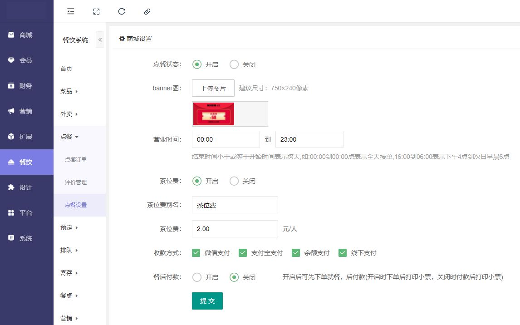Select 关闭 radio for 点餐状态
This screenshot has width=520, height=325.
234,64
